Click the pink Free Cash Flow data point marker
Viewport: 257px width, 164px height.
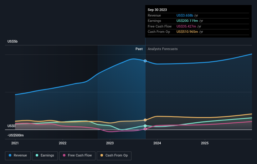coord(145,129)
